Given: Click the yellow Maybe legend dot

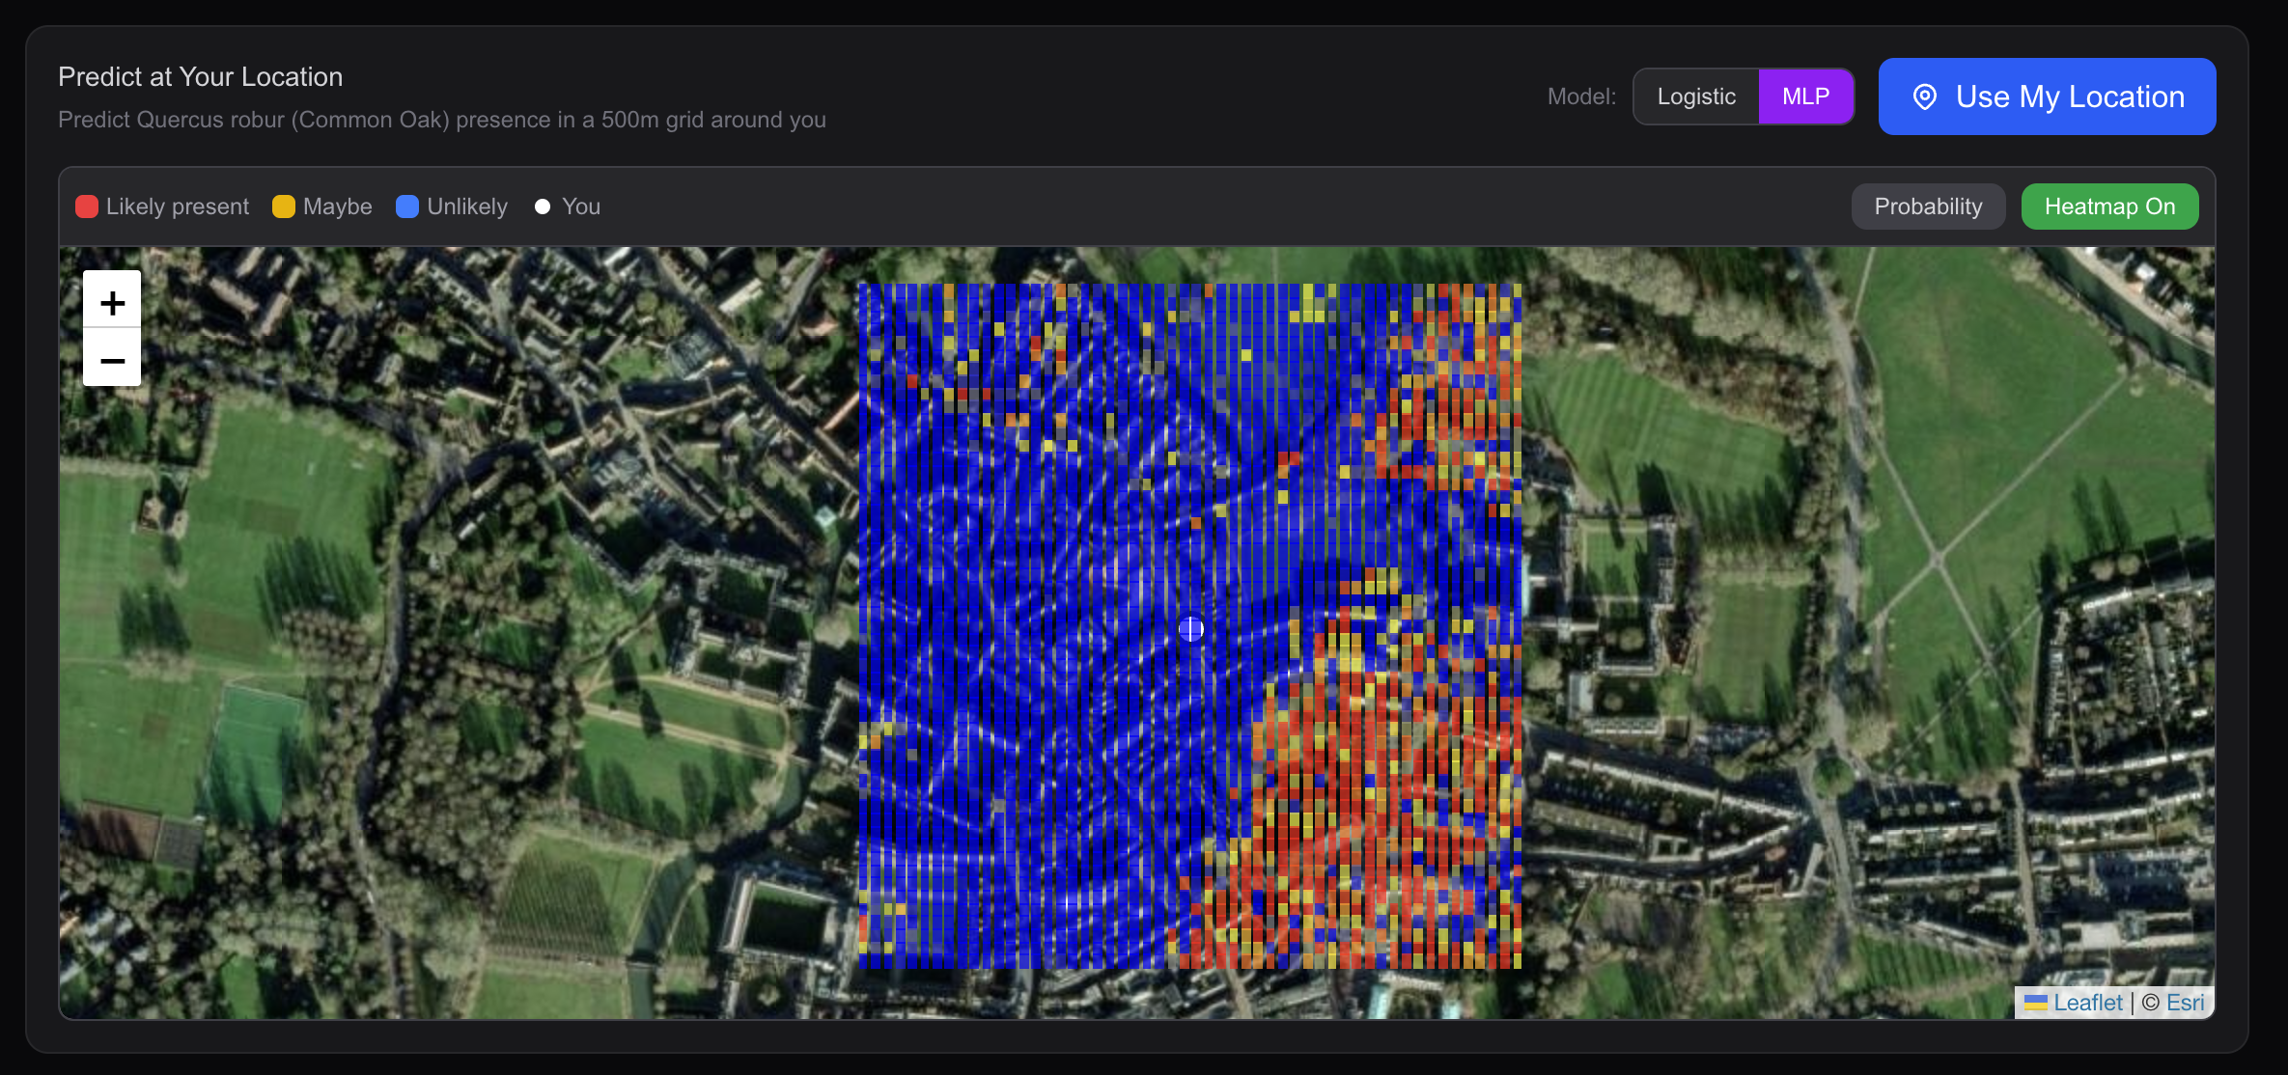Looking at the screenshot, I should pos(282,206).
